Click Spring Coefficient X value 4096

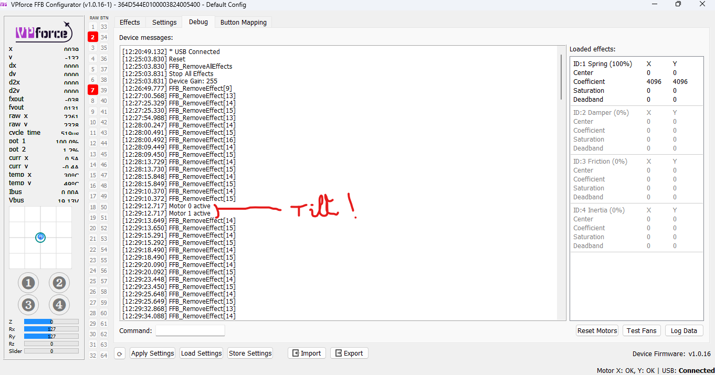(x=654, y=81)
